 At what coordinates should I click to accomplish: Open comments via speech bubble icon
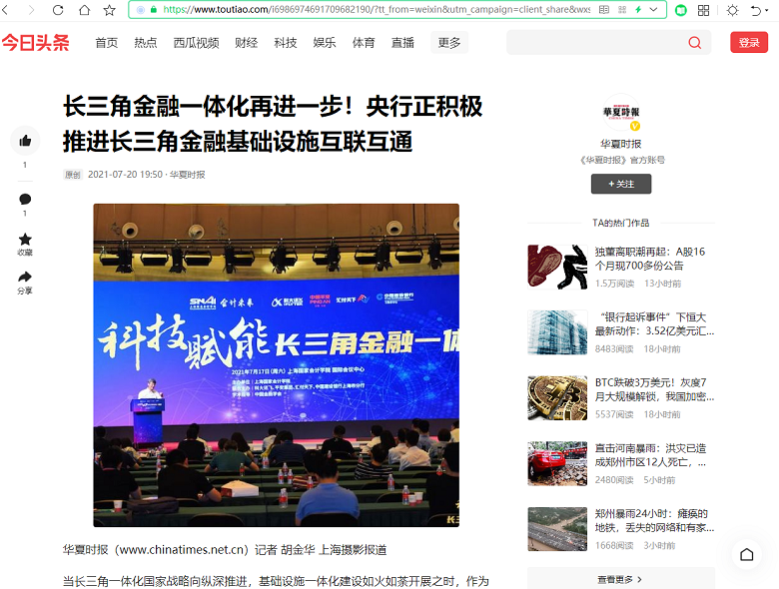pyautogui.click(x=25, y=200)
